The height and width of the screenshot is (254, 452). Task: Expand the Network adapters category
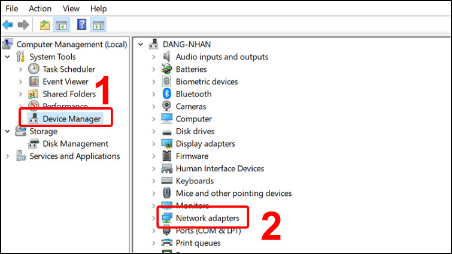[153, 218]
